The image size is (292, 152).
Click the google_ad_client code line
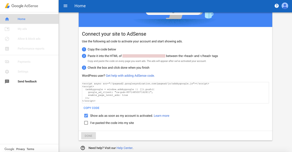(120, 92)
